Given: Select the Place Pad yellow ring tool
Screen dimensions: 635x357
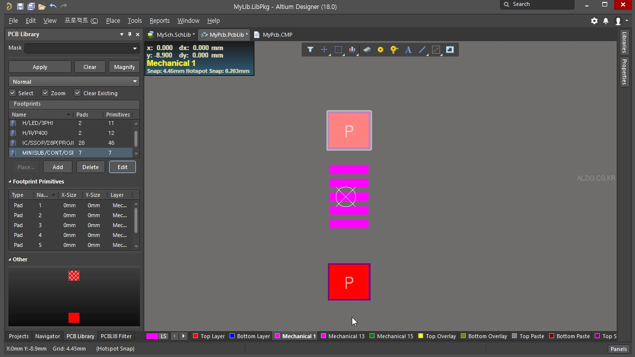Looking at the screenshot, I should tap(381, 50).
